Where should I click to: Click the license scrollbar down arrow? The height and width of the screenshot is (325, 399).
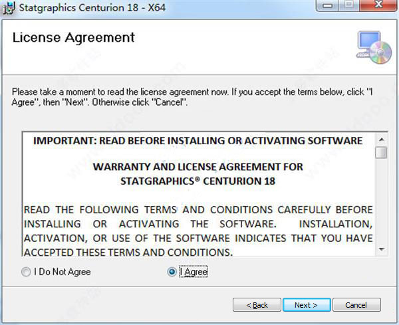(381, 249)
